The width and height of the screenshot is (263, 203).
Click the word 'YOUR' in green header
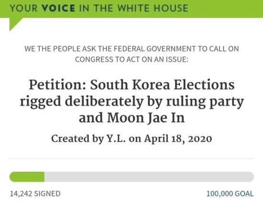23,8
